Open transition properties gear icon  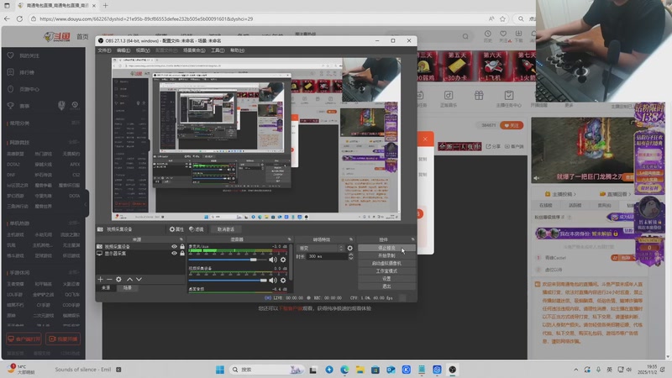(x=349, y=248)
